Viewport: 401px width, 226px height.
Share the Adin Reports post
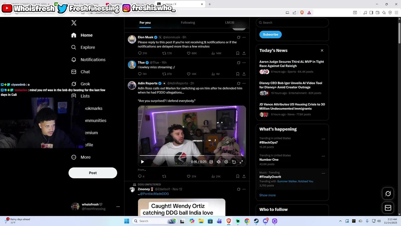(x=244, y=176)
